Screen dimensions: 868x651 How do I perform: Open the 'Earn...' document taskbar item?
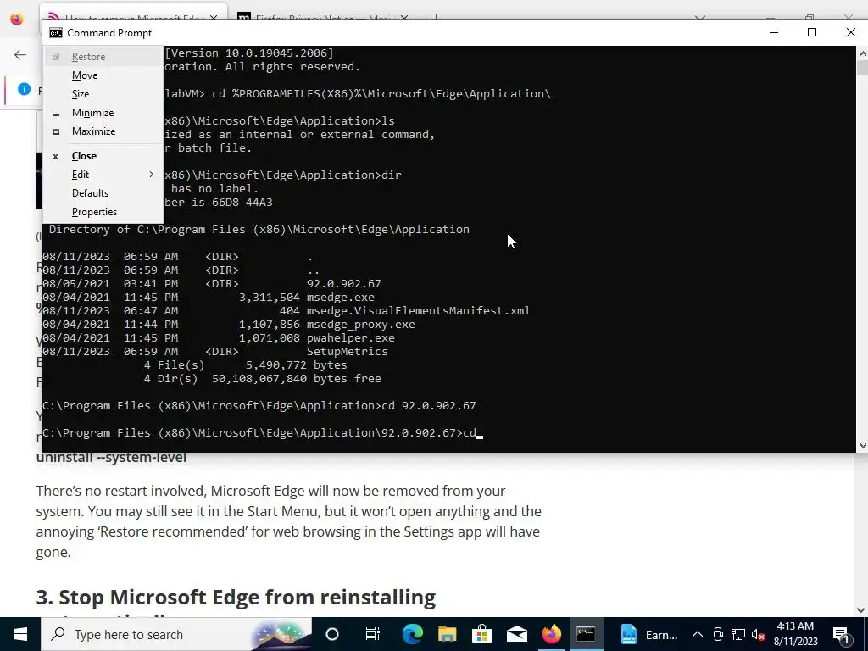click(x=648, y=634)
